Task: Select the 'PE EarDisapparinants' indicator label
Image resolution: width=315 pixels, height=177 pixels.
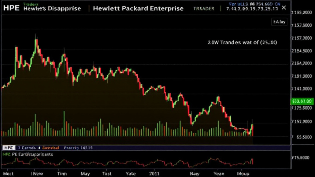Action: (x=32, y=154)
